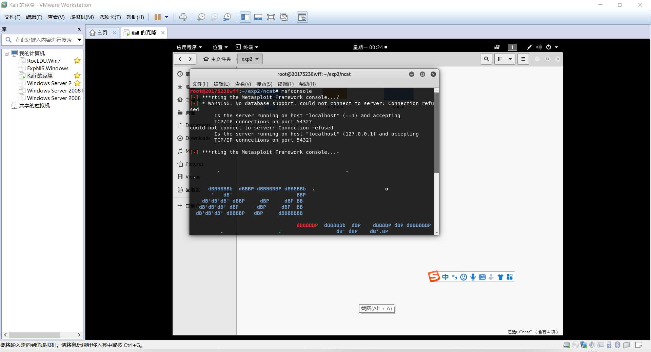Open the 应用程序 menu in Kali
The width and height of the screenshot is (651, 352).
tap(189, 47)
